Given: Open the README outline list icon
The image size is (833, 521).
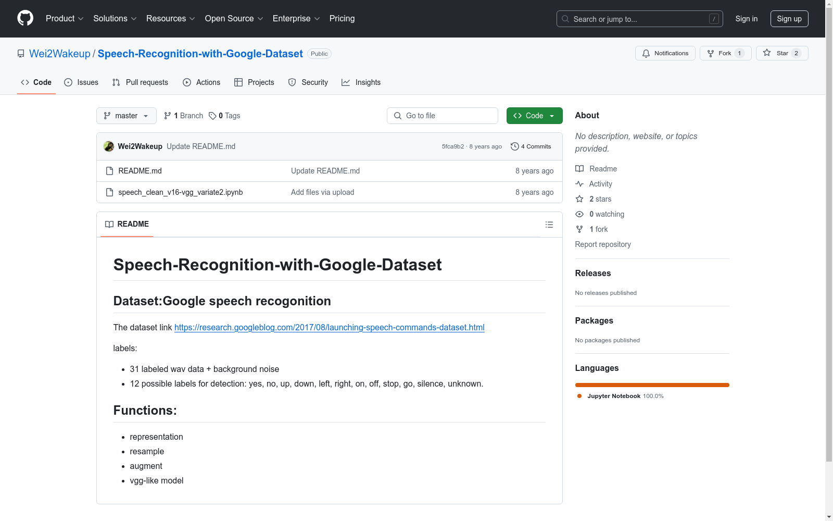Looking at the screenshot, I should tap(549, 225).
